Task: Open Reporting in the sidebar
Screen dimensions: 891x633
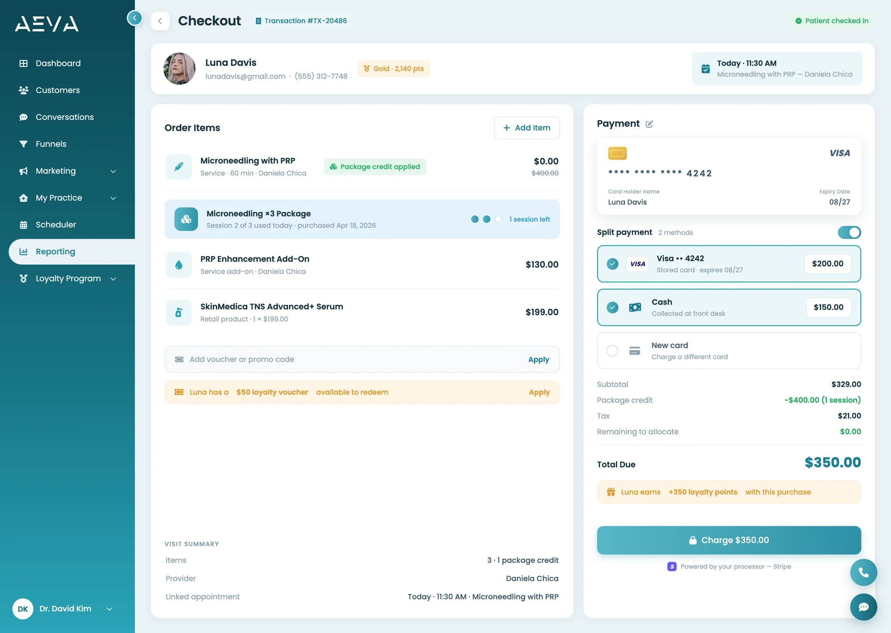Action: 72,251
